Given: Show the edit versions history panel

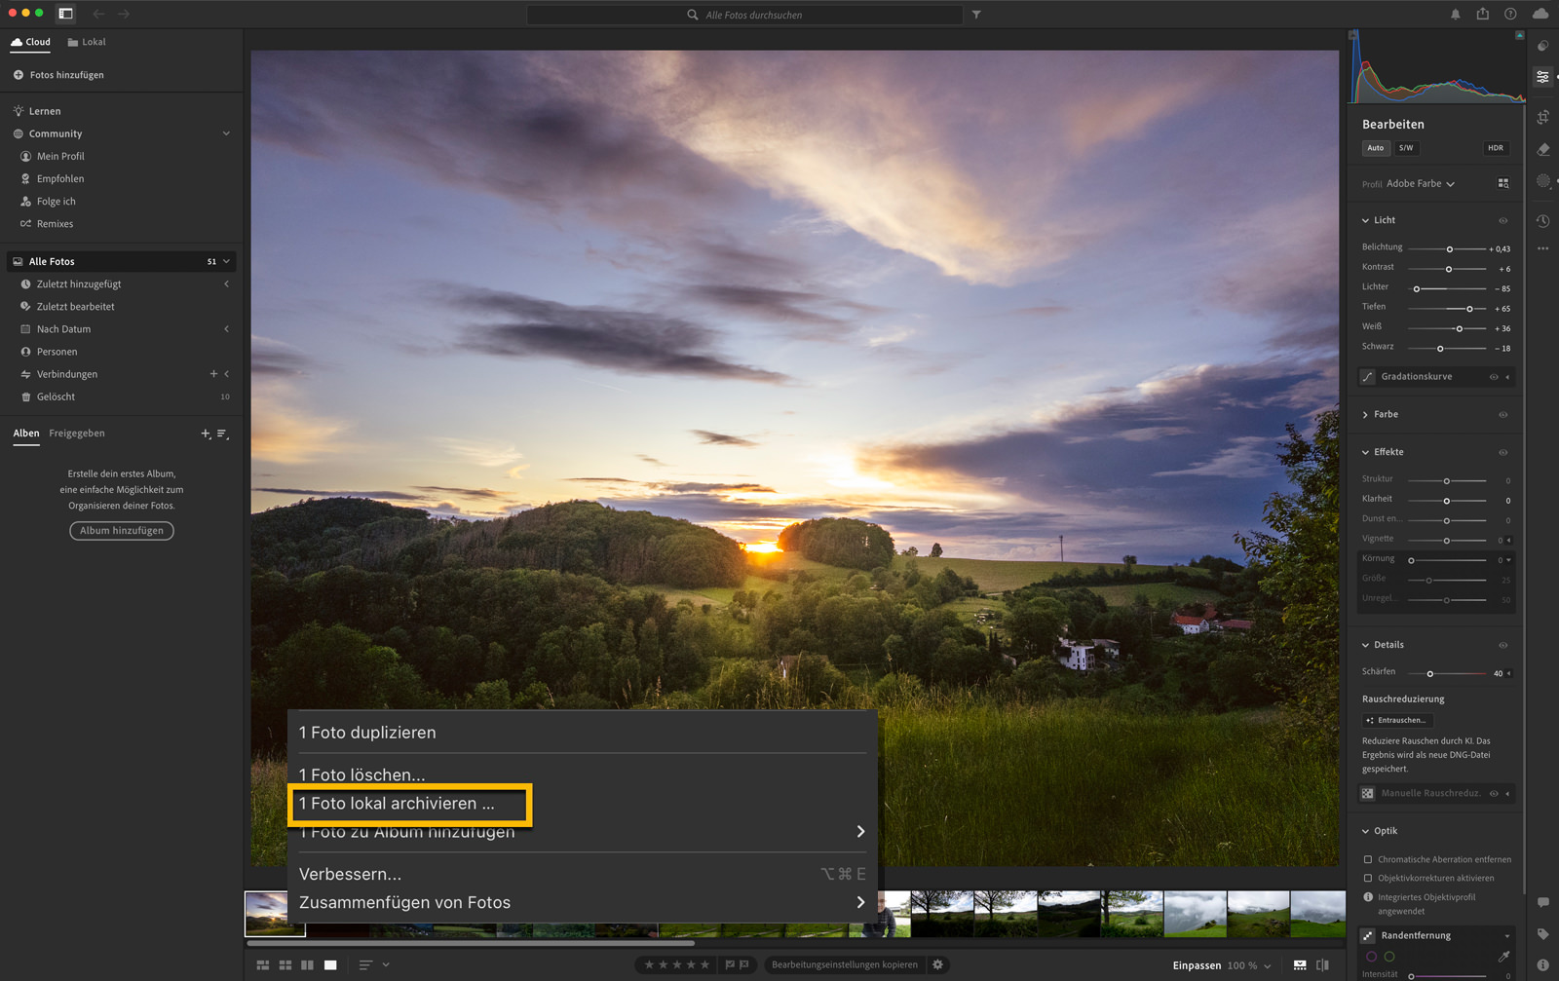Looking at the screenshot, I should click(x=1542, y=221).
